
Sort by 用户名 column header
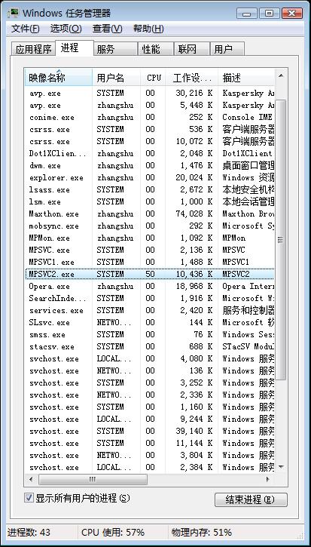(117, 78)
